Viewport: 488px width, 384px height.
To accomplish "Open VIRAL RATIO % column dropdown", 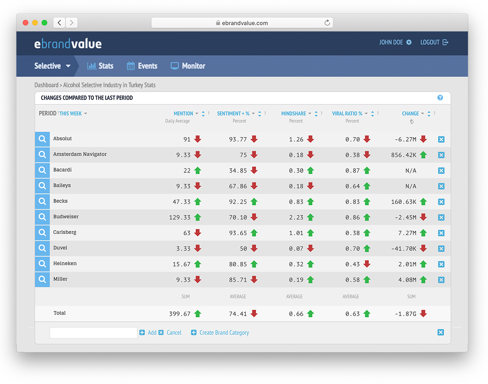I will pos(366,114).
